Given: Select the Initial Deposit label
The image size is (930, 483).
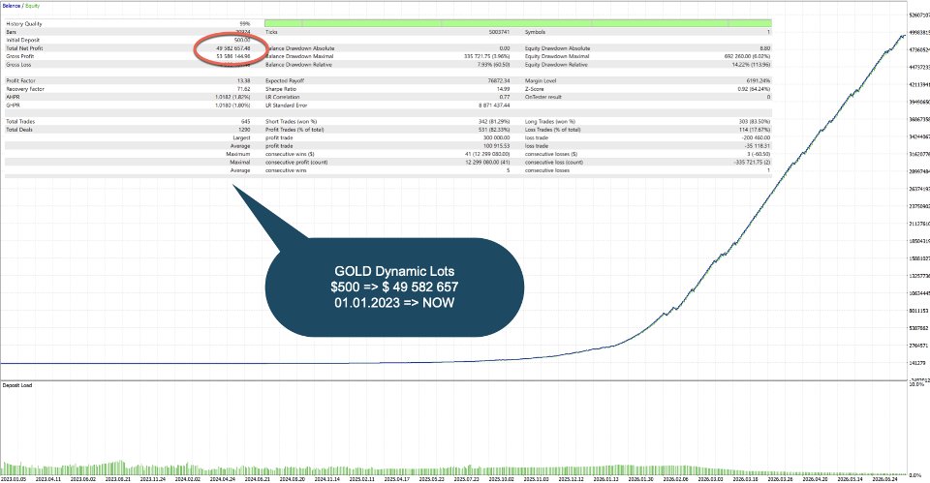Looking at the screenshot, I should point(23,41).
